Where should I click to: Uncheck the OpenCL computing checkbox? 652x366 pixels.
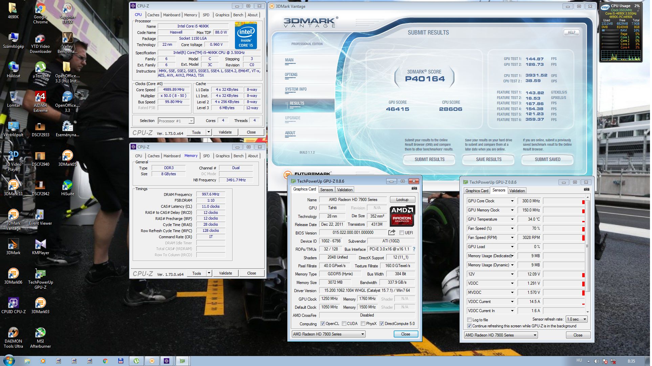click(323, 324)
